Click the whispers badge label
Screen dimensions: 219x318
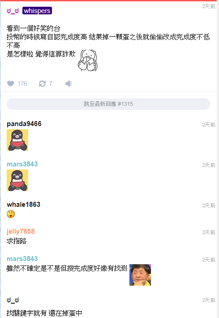click(37, 11)
